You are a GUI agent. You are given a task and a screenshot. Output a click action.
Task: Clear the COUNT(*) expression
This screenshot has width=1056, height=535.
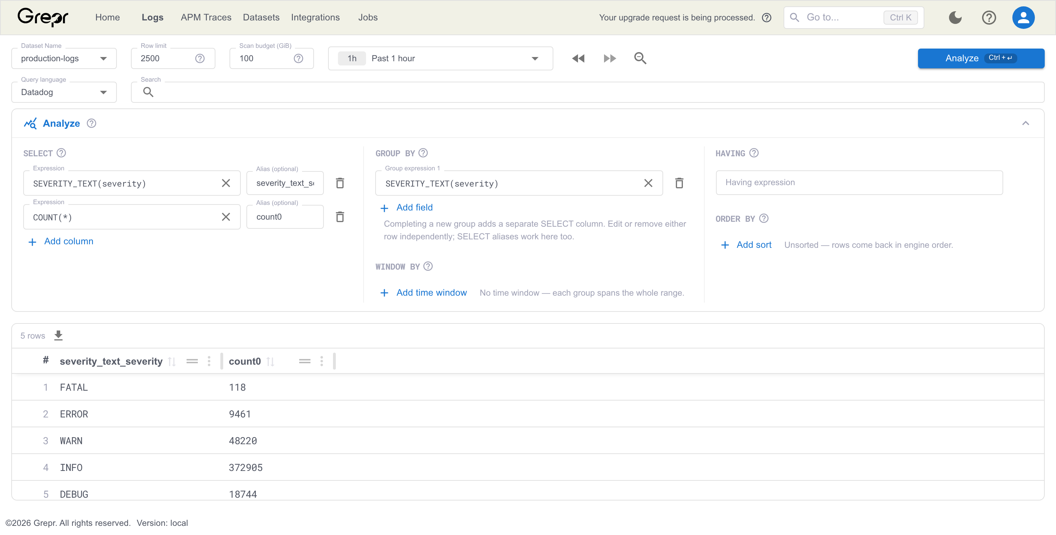[x=226, y=217]
